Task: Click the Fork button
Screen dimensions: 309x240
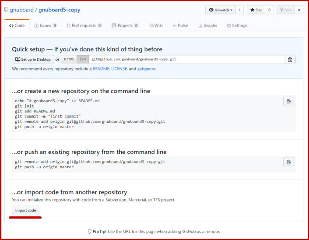Action: point(285,10)
